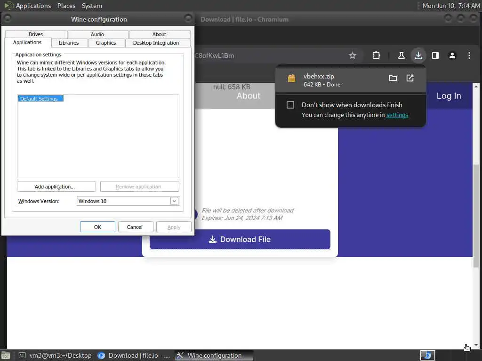Click the scrollbar down arrow on file.io page

(x=476, y=345)
